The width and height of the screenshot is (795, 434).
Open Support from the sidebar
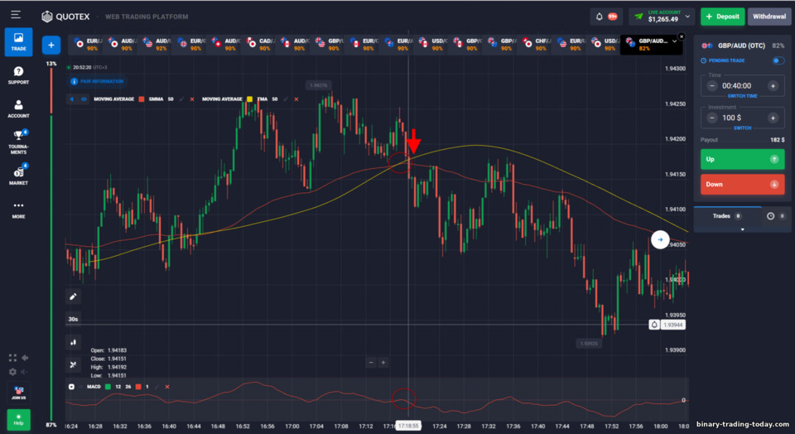[x=18, y=75]
